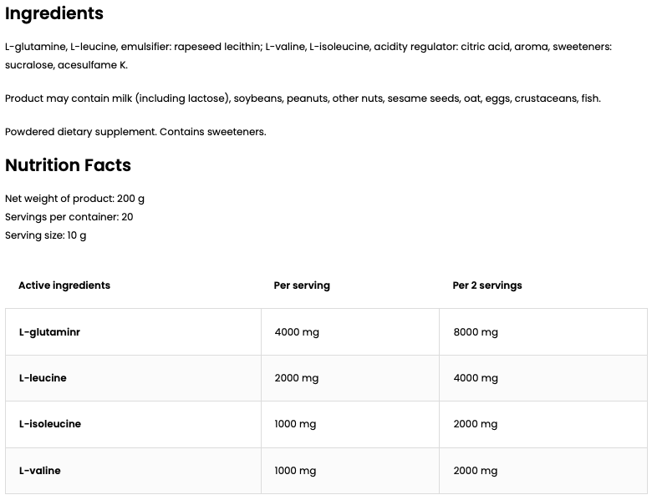The width and height of the screenshot is (652, 500).
Task: Select the L-leucine row label in the table
Action: coord(43,378)
